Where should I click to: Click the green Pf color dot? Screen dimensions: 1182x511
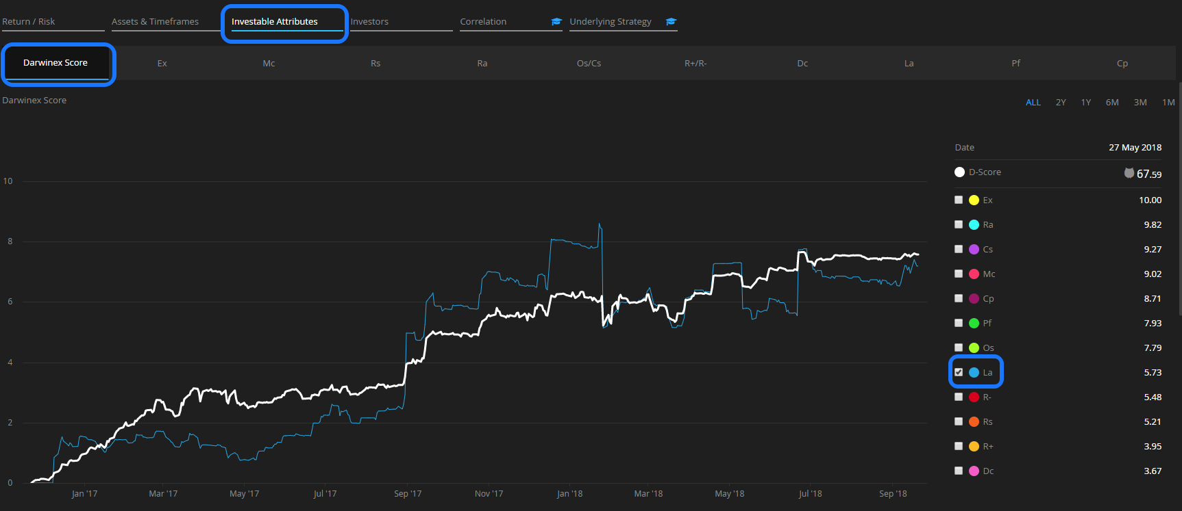[974, 323]
